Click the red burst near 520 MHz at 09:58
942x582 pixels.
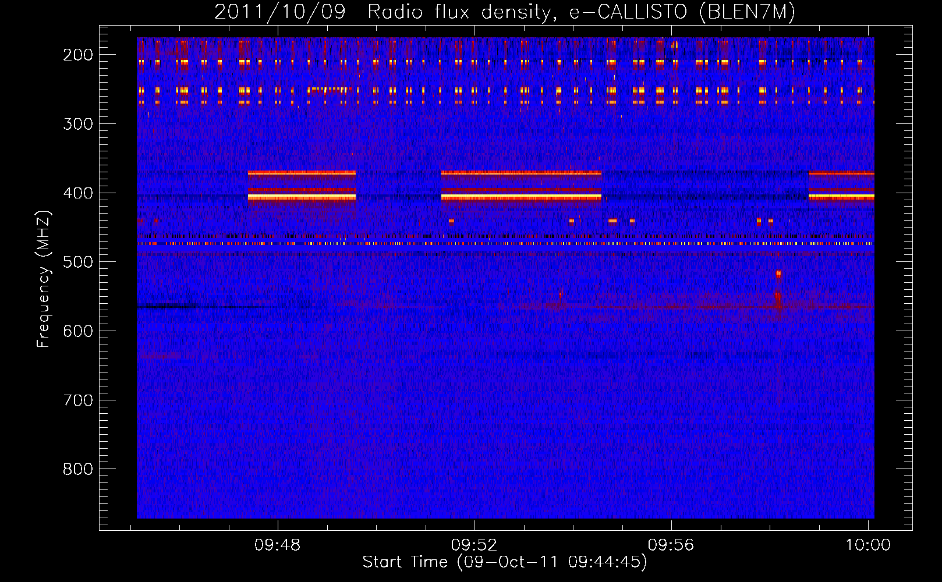[x=778, y=274]
